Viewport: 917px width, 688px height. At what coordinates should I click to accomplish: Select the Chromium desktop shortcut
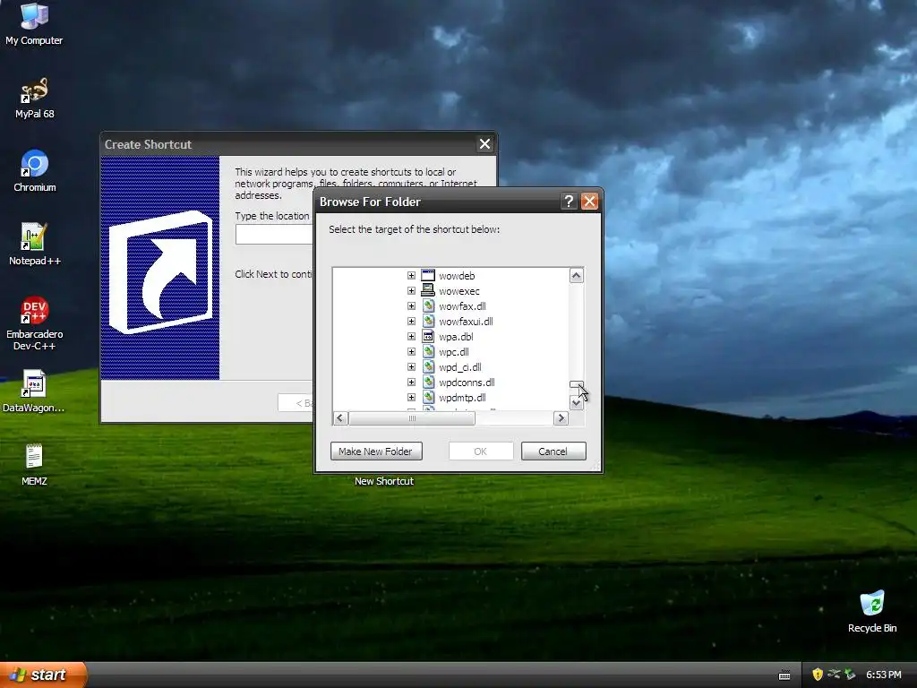tap(34, 171)
